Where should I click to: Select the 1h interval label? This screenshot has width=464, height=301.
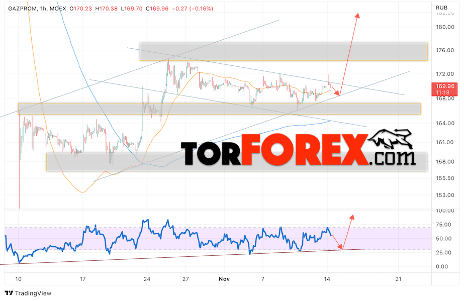pos(43,9)
